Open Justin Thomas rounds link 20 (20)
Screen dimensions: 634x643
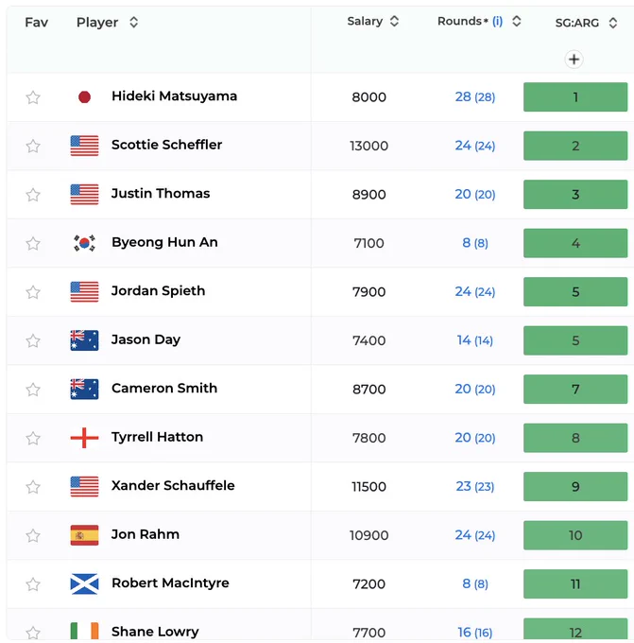coord(475,195)
